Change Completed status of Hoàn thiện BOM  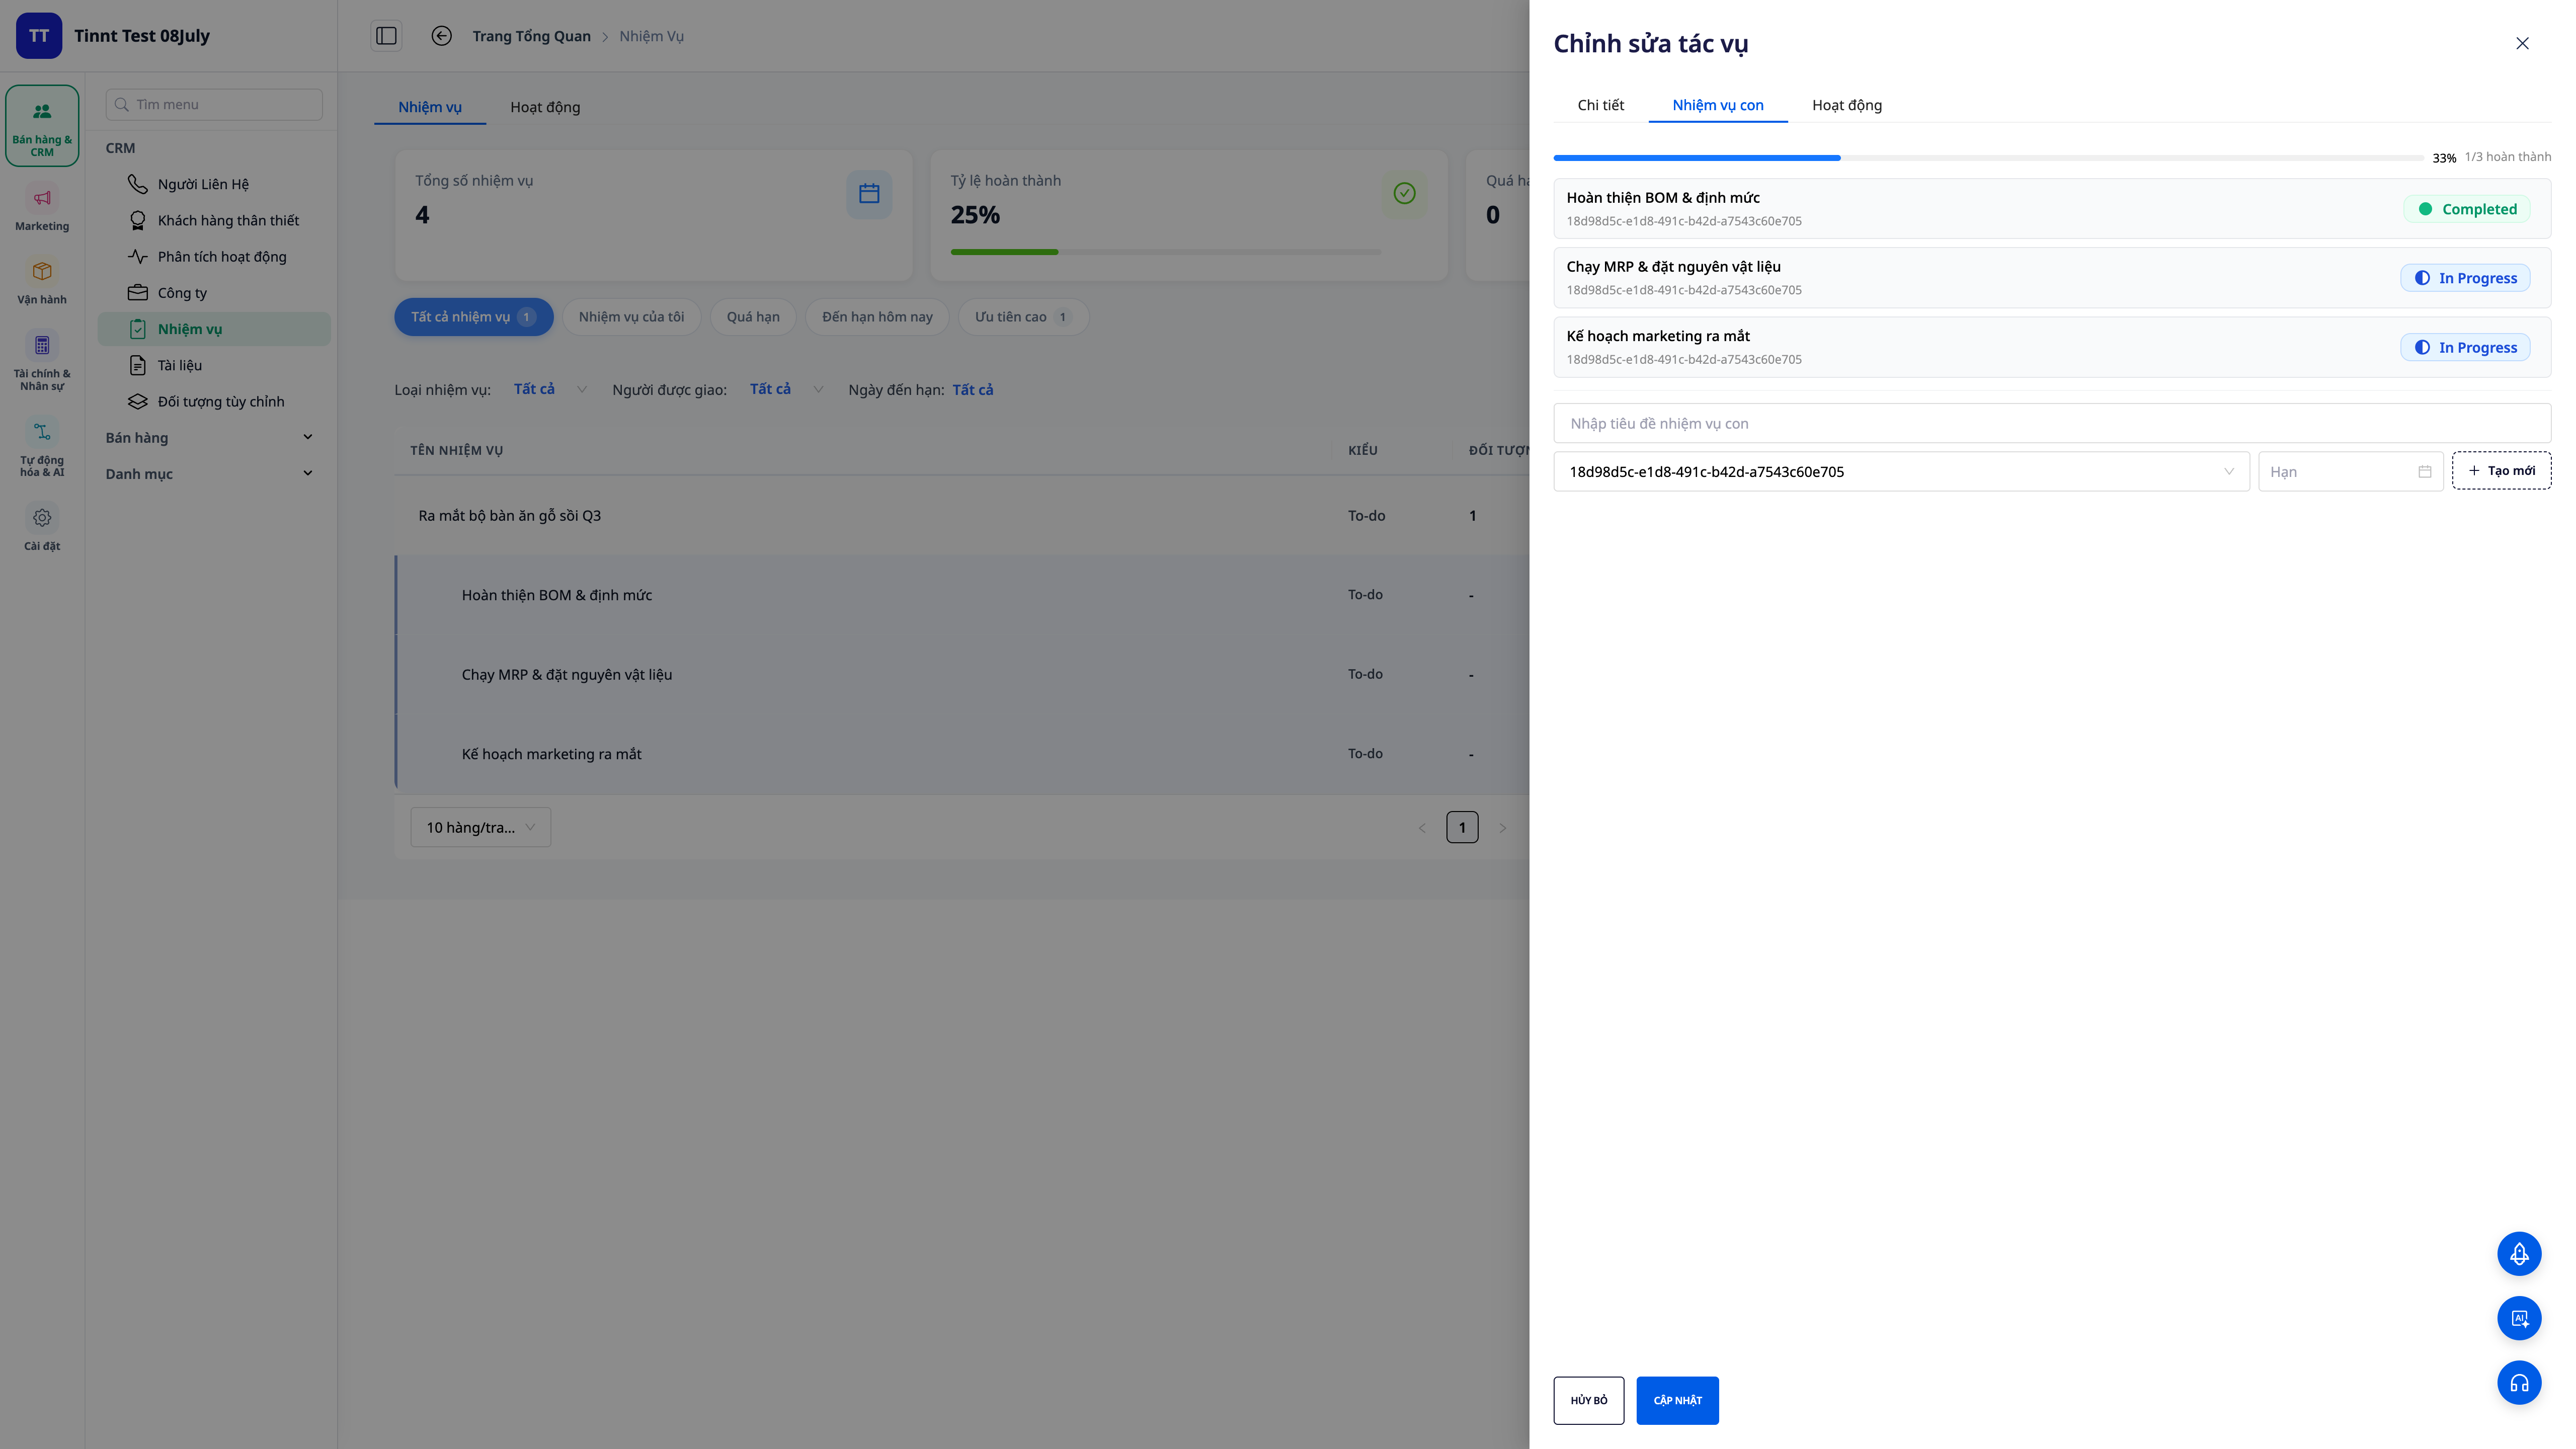tap(2467, 209)
